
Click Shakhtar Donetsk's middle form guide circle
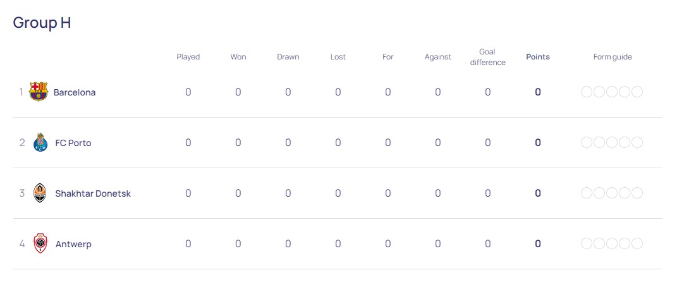pos(612,193)
